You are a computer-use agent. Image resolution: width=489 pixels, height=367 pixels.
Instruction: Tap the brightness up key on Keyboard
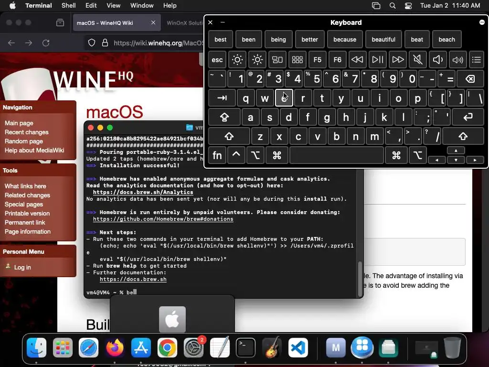coord(257,59)
